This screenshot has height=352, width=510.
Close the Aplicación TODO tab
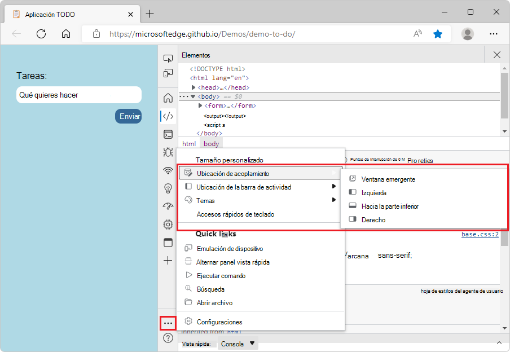pyautogui.click(x=130, y=14)
